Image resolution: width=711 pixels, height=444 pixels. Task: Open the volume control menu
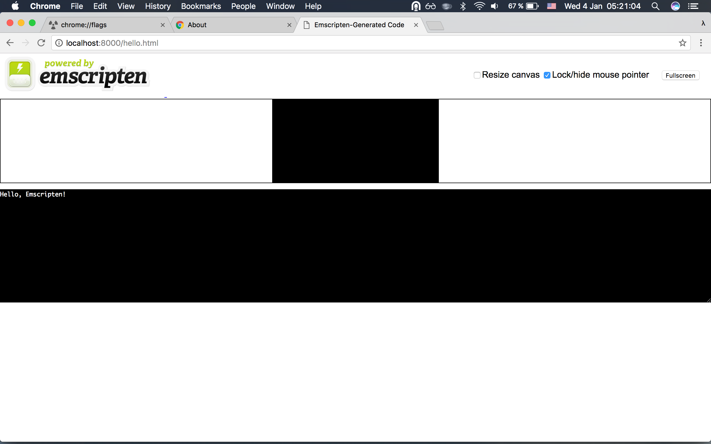494,6
